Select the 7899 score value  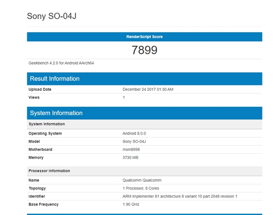pyautogui.click(x=144, y=50)
